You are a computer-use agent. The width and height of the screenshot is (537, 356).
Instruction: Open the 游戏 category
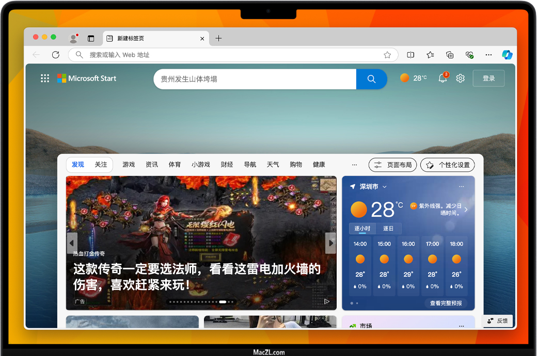(129, 165)
